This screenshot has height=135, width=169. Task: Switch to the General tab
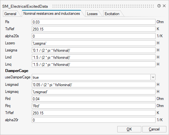coord(10,14)
